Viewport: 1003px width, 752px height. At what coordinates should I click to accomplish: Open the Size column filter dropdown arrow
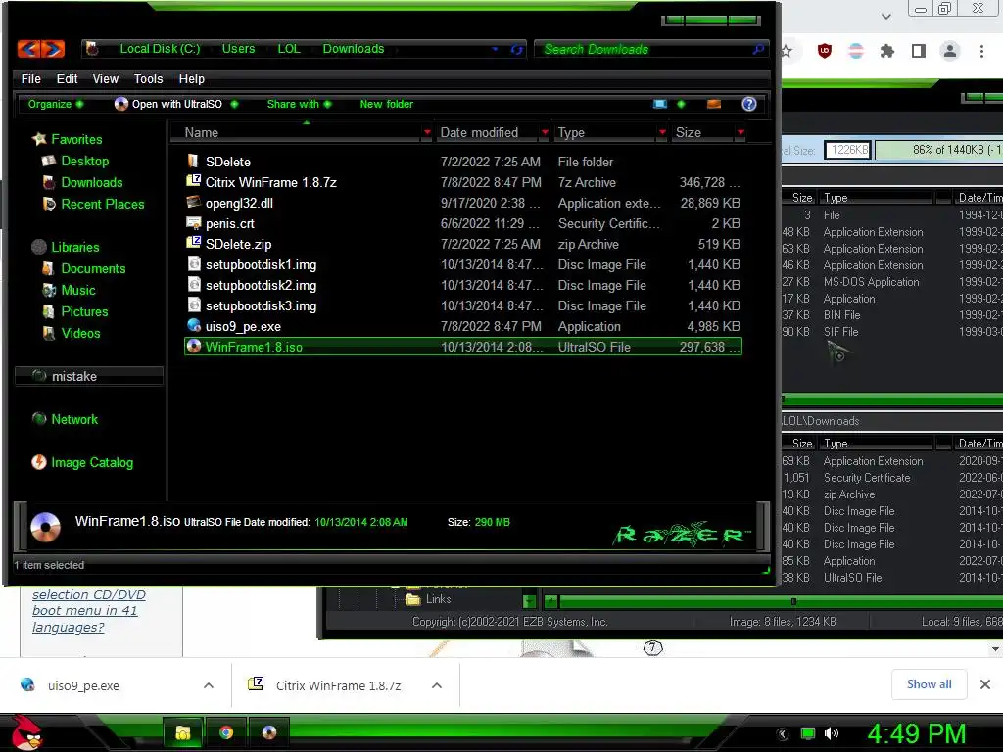point(740,132)
